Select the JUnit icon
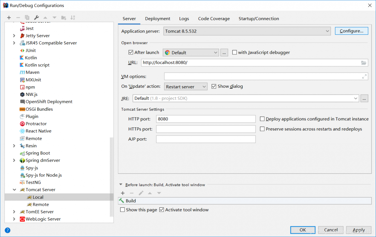This screenshot has height=237, width=376. 22,51
